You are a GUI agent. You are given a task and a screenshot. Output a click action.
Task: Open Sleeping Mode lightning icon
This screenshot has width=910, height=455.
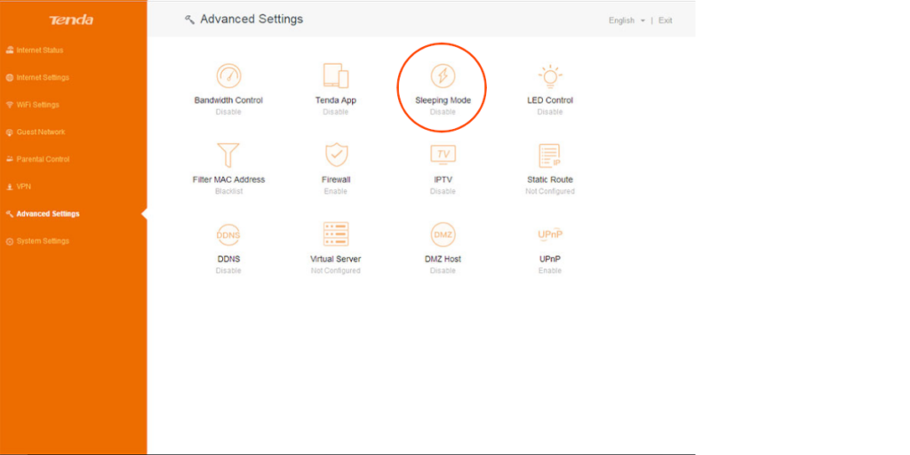pos(443,76)
